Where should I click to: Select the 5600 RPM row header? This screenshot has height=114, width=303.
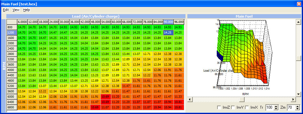[x=12, y=91]
